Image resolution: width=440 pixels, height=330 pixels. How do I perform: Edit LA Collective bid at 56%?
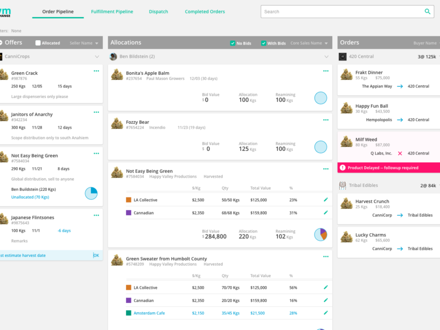pos(326,287)
